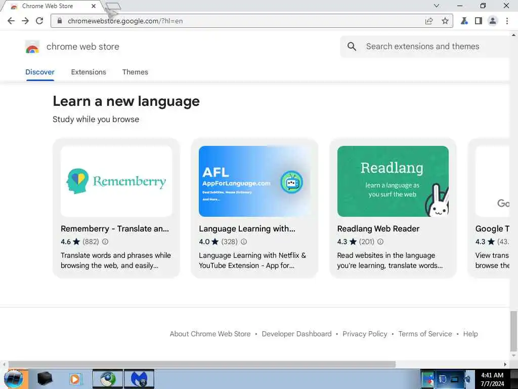518x389 pixels.
Task: Click Readlang description text
Action: point(390,260)
